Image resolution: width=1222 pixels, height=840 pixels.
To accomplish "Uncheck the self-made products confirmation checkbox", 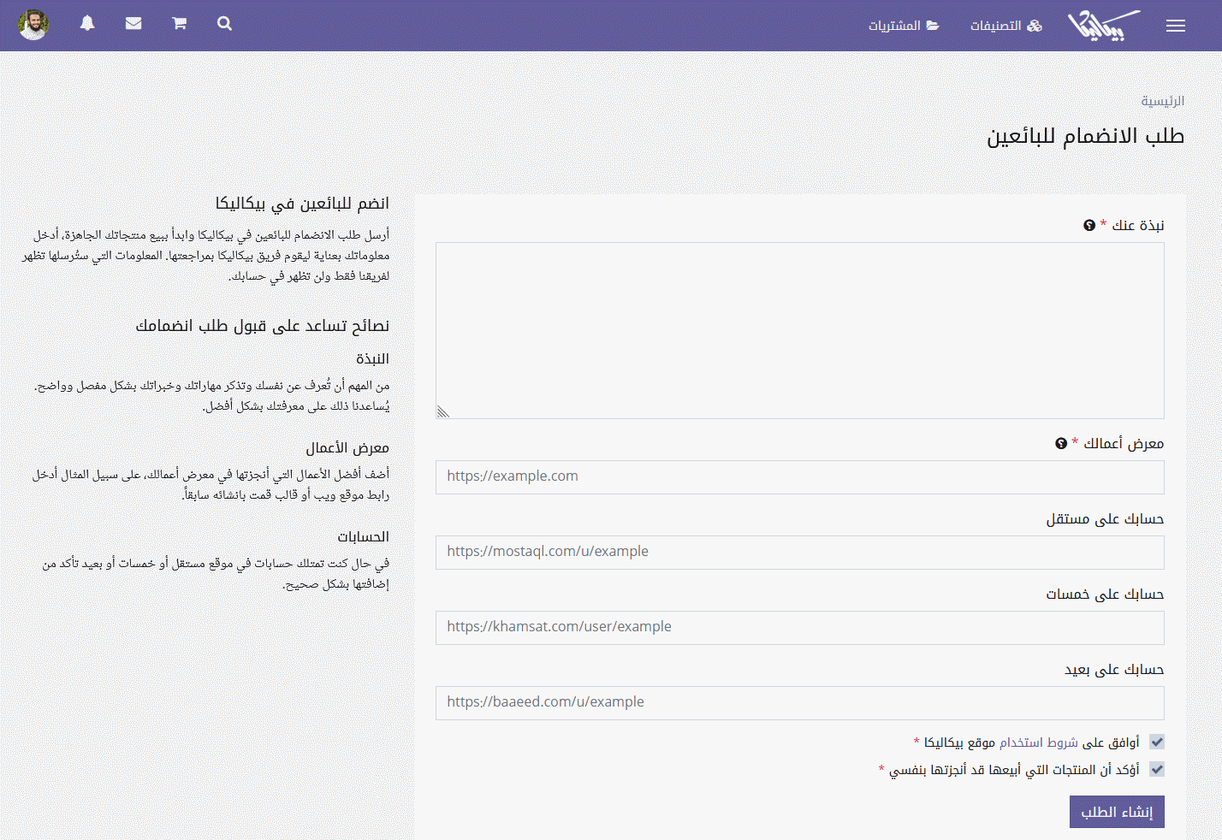I will pos(1157,770).
